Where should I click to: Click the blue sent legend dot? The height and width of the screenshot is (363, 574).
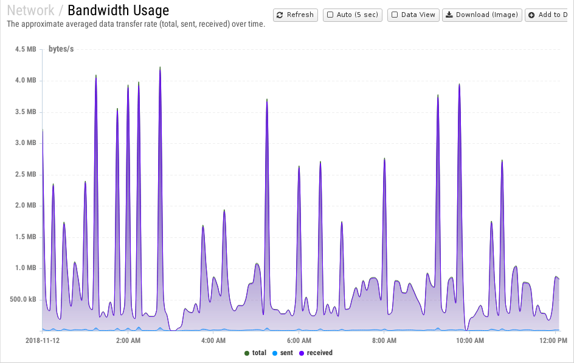[x=275, y=353]
